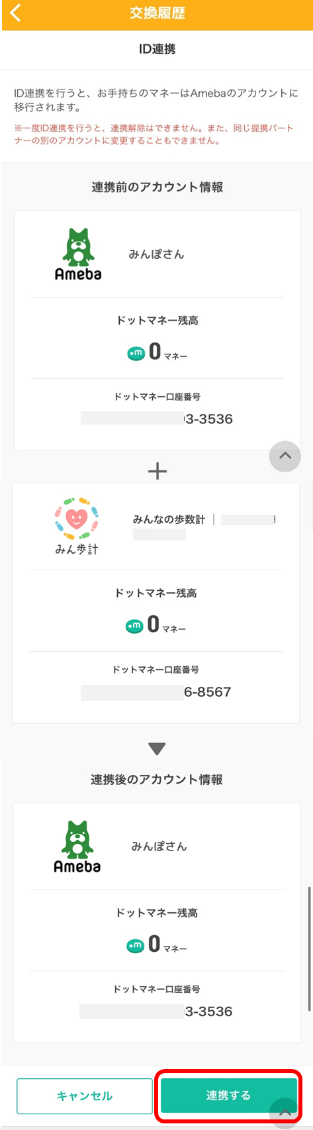Viewport: 313px width, 1130px height.
Task: Click the red warning note about unlinking
Action: tap(154, 134)
